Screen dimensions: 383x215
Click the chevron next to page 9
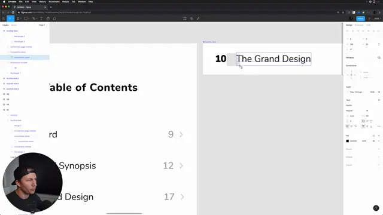(181, 134)
